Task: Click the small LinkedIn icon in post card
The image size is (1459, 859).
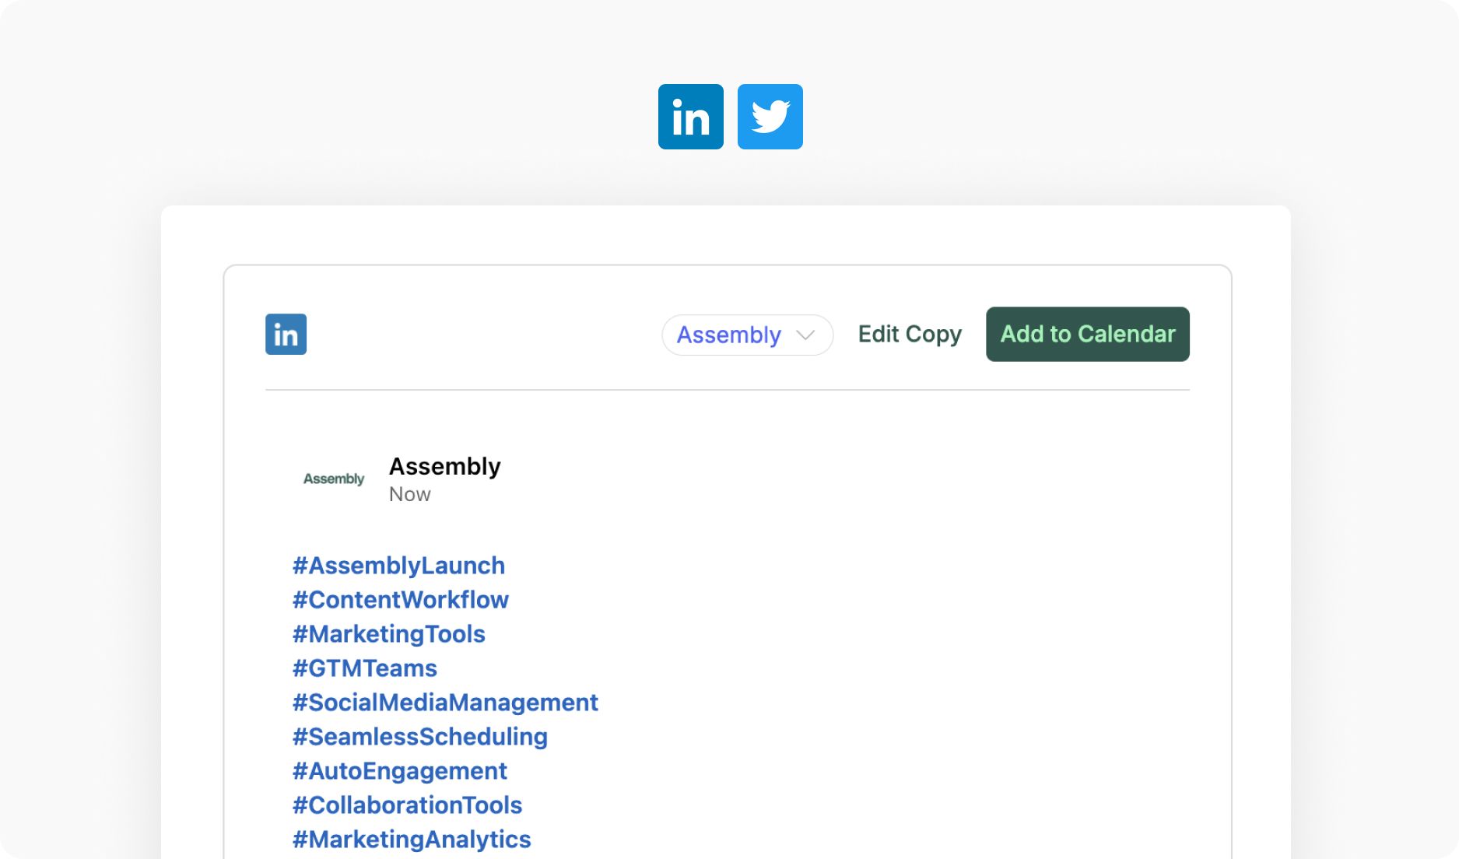Action: pyautogui.click(x=286, y=335)
